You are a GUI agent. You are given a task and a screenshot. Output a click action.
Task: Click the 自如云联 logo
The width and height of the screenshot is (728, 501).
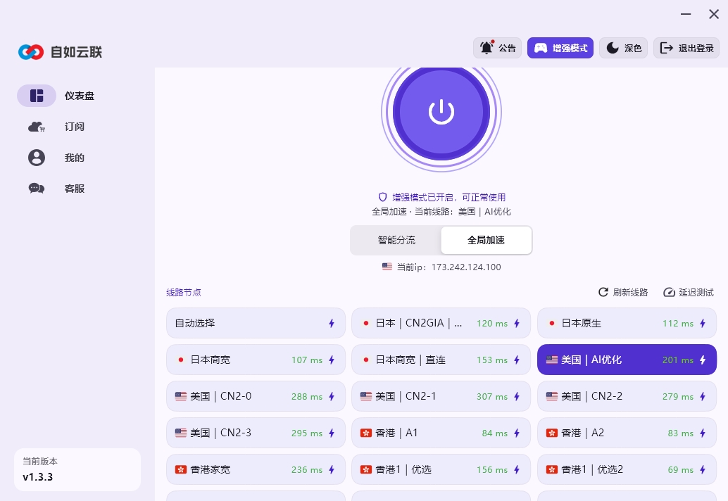click(x=60, y=52)
